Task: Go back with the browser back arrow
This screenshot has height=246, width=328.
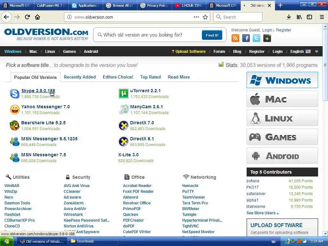Action: click(x=6, y=17)
